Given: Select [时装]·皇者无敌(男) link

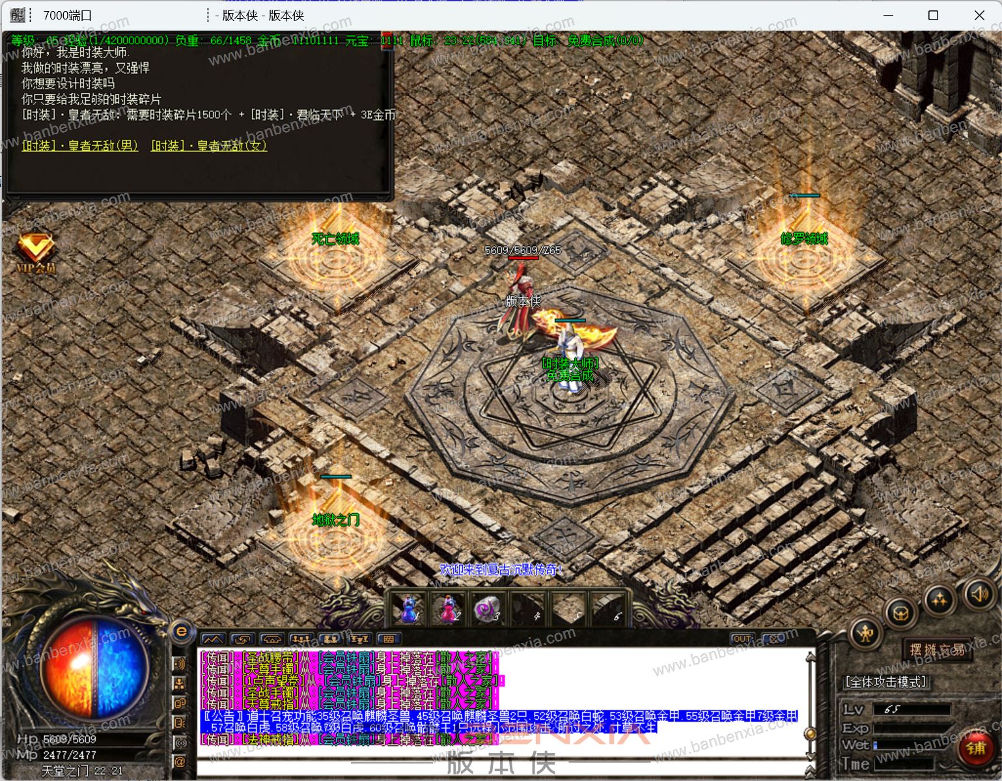Looking at the screenshot, I should tap(80, 146).
